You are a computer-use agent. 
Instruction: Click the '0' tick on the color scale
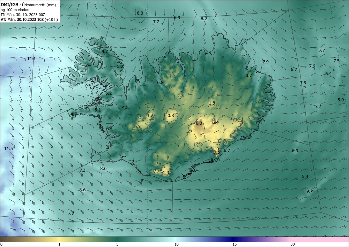[1, 244]
